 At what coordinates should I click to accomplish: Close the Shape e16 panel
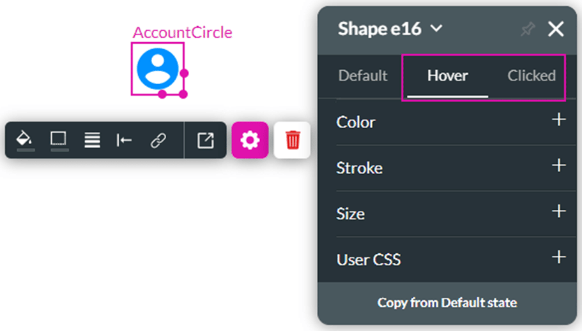click(x=556, y=29)
